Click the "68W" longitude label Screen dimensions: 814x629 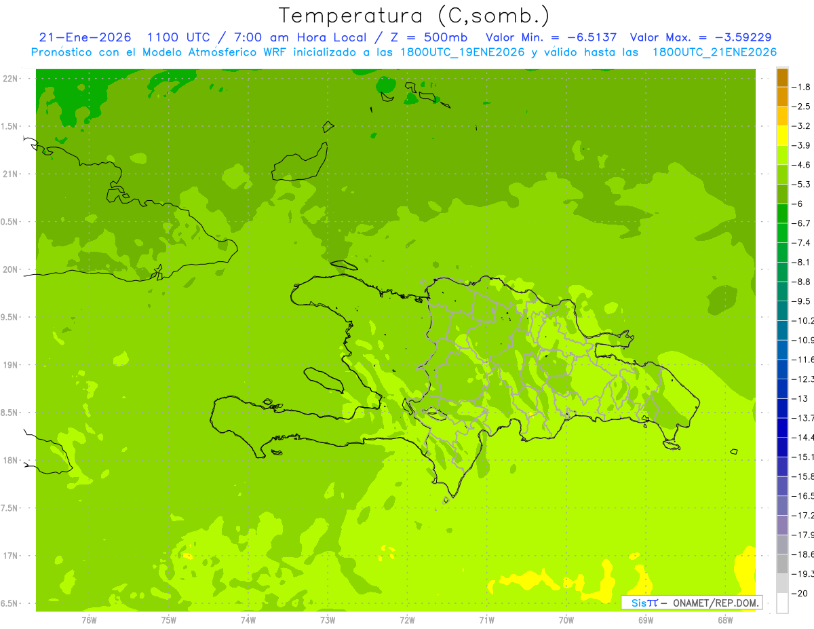(725, 620)
